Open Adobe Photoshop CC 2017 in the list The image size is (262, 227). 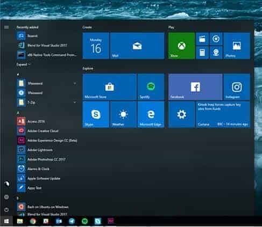point(47,159)
